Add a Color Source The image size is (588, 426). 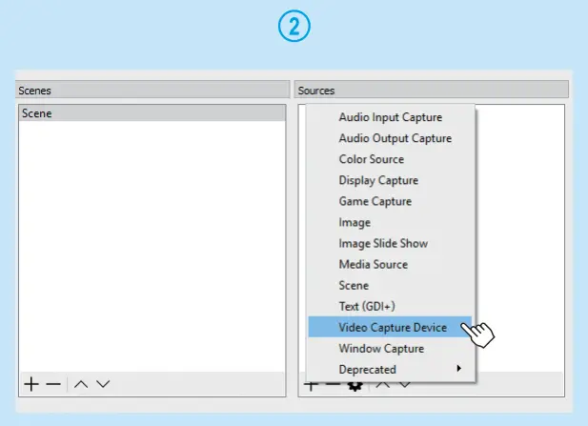pyautogui.click(x=390, y=159)
